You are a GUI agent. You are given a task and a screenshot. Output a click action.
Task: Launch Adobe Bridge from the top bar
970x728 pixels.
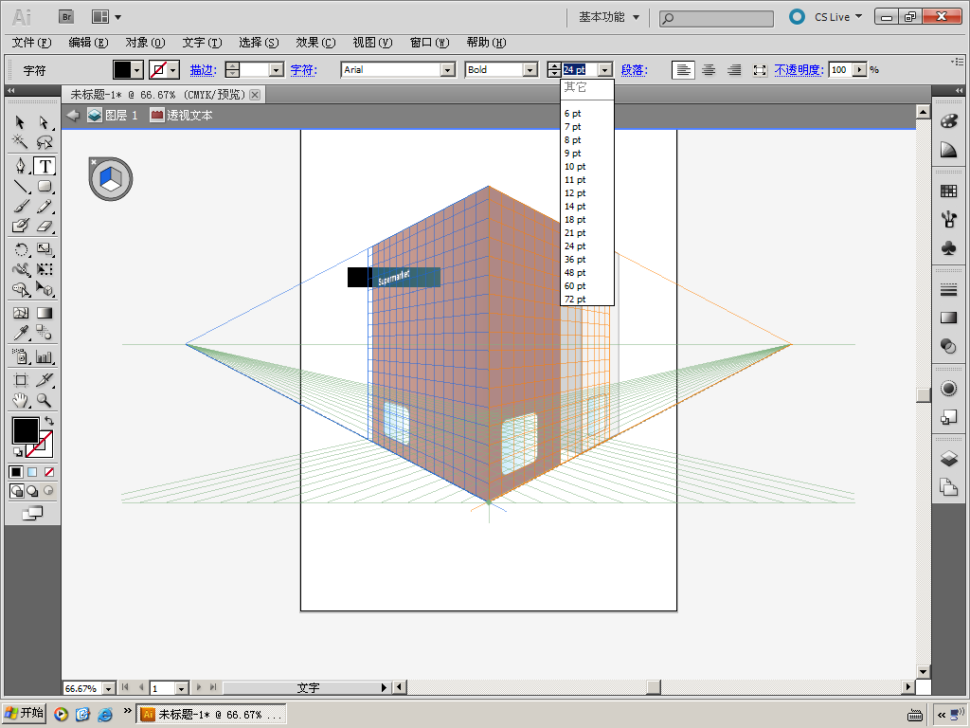pyautogui.click(x=67, y=16)
